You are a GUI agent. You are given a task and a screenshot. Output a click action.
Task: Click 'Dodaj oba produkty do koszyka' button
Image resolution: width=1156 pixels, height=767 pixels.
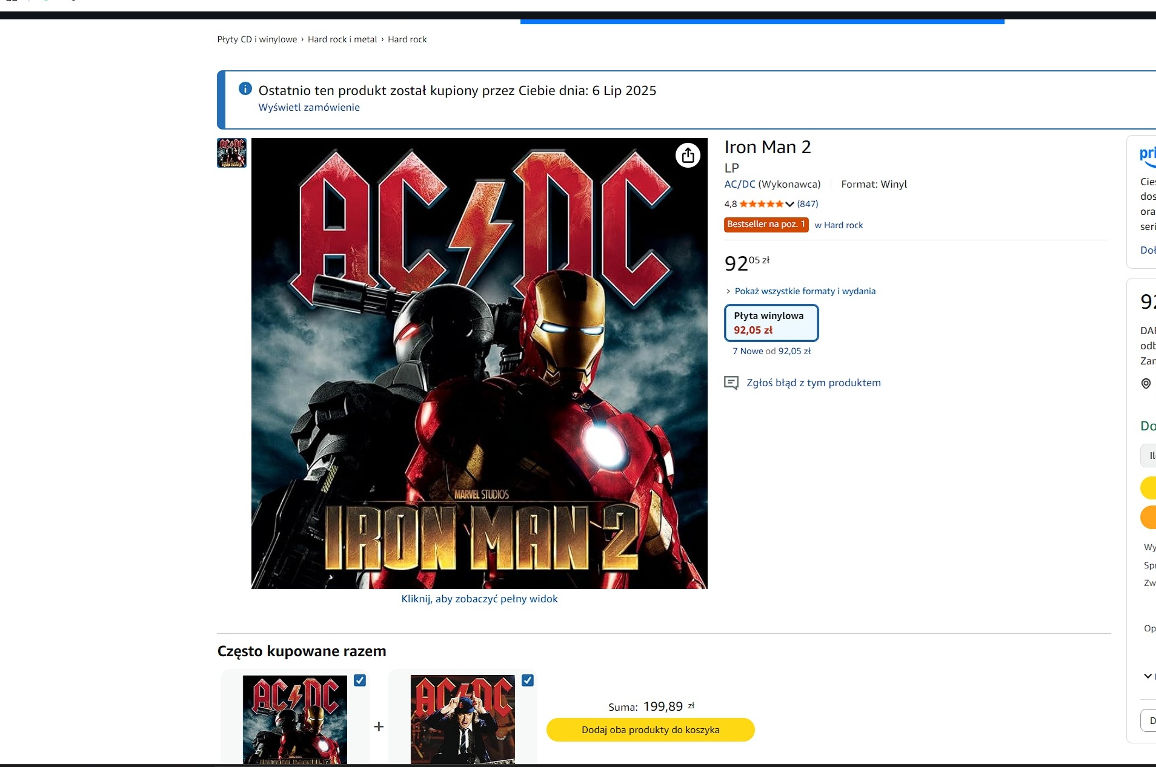pyautogui.click(x=650, y=729)
